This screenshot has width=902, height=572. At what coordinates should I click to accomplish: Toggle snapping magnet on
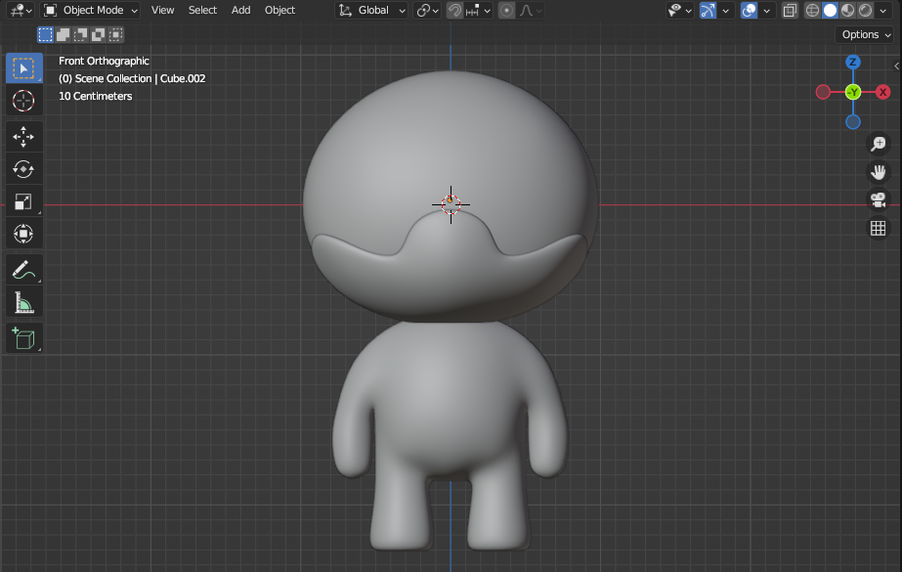pos(455,10)
